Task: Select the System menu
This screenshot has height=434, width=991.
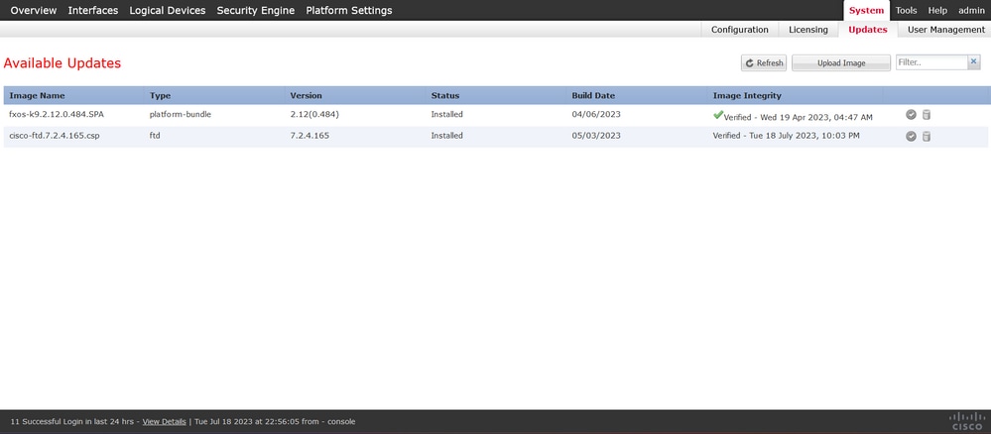Action: (x=866, y=10)
